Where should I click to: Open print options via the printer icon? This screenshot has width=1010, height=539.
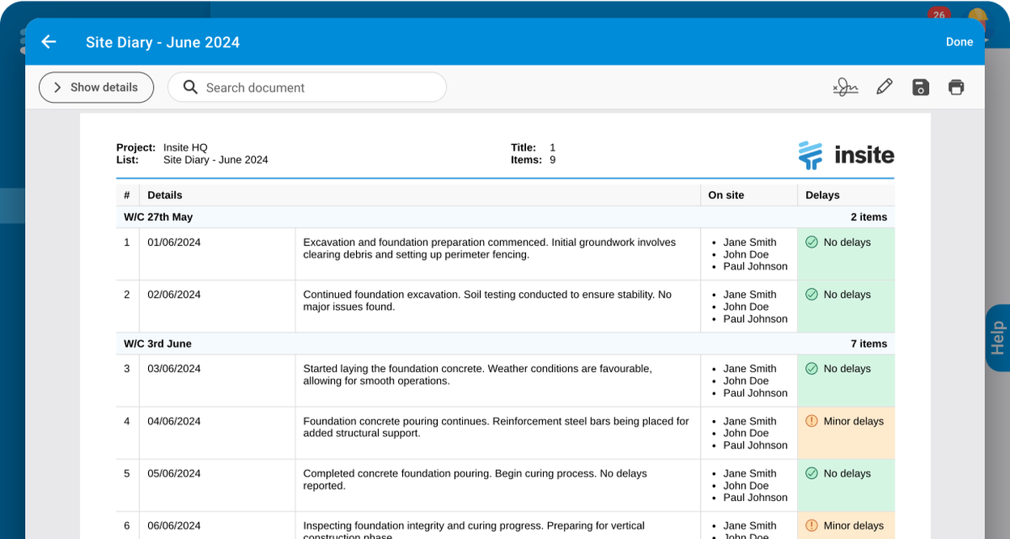point(956,87)
